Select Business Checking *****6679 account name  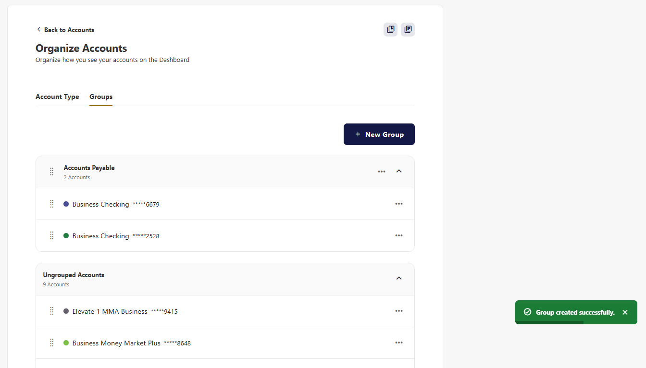[116, 204]
